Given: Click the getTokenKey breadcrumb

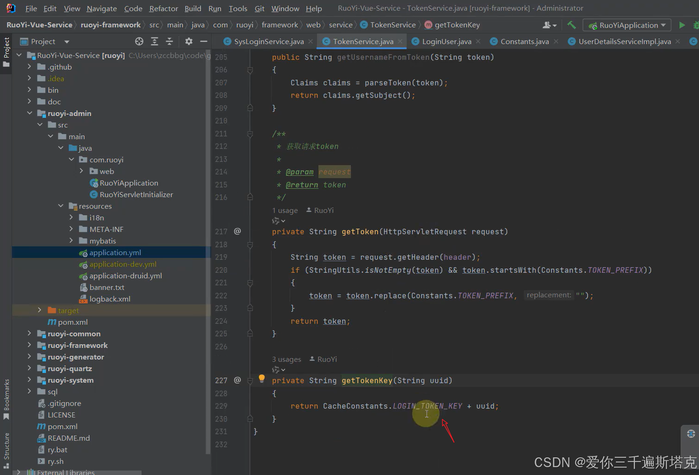Looking at the screenshot, I should coord(453,25).
